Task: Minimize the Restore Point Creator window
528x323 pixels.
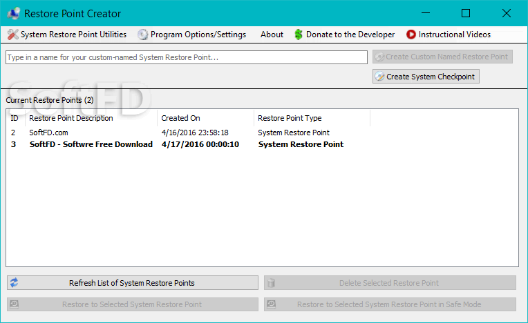Action: point(426,13)
